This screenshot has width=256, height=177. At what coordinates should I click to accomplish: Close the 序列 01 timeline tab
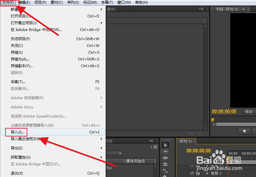click(x=194, y=141)
